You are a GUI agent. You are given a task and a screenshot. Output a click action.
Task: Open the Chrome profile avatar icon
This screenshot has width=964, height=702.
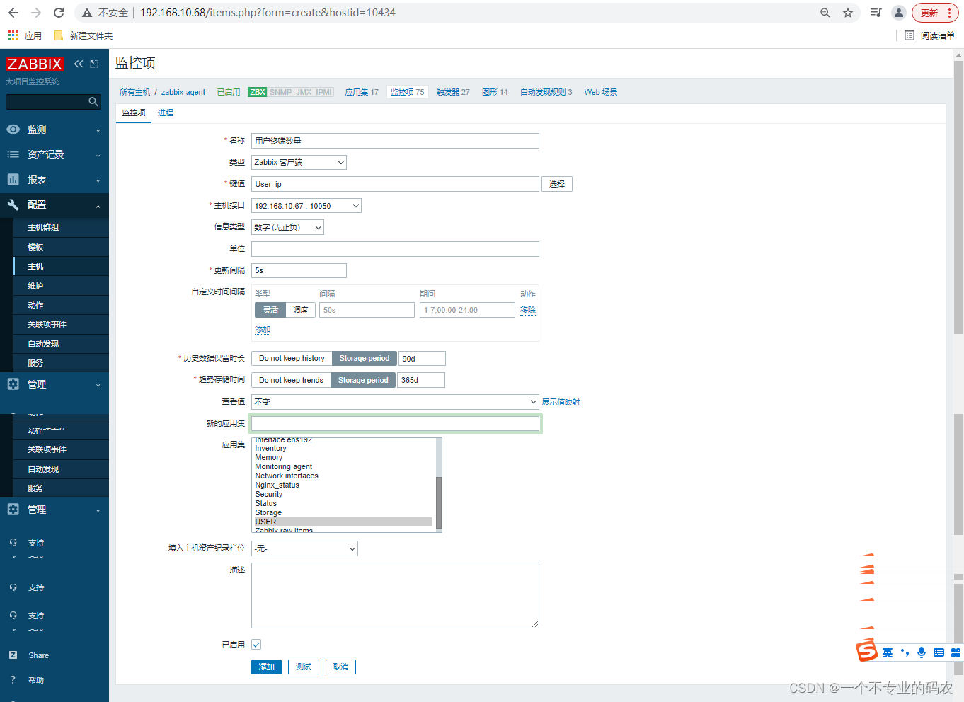[899, 13]
